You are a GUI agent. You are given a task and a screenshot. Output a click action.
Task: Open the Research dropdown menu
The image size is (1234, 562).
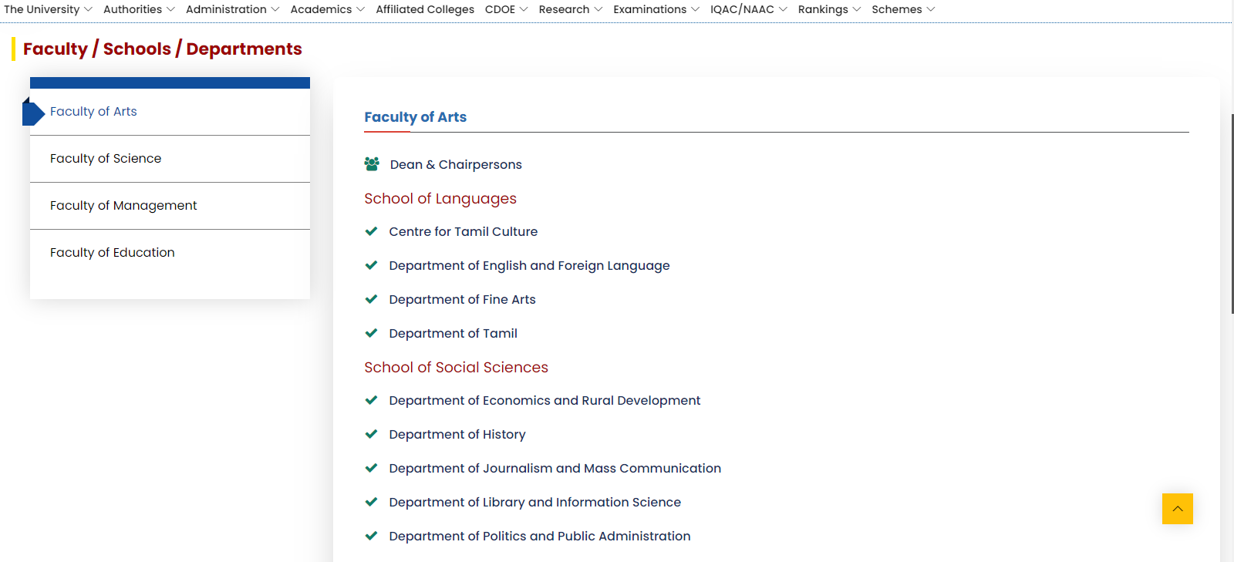click(570, 9)
